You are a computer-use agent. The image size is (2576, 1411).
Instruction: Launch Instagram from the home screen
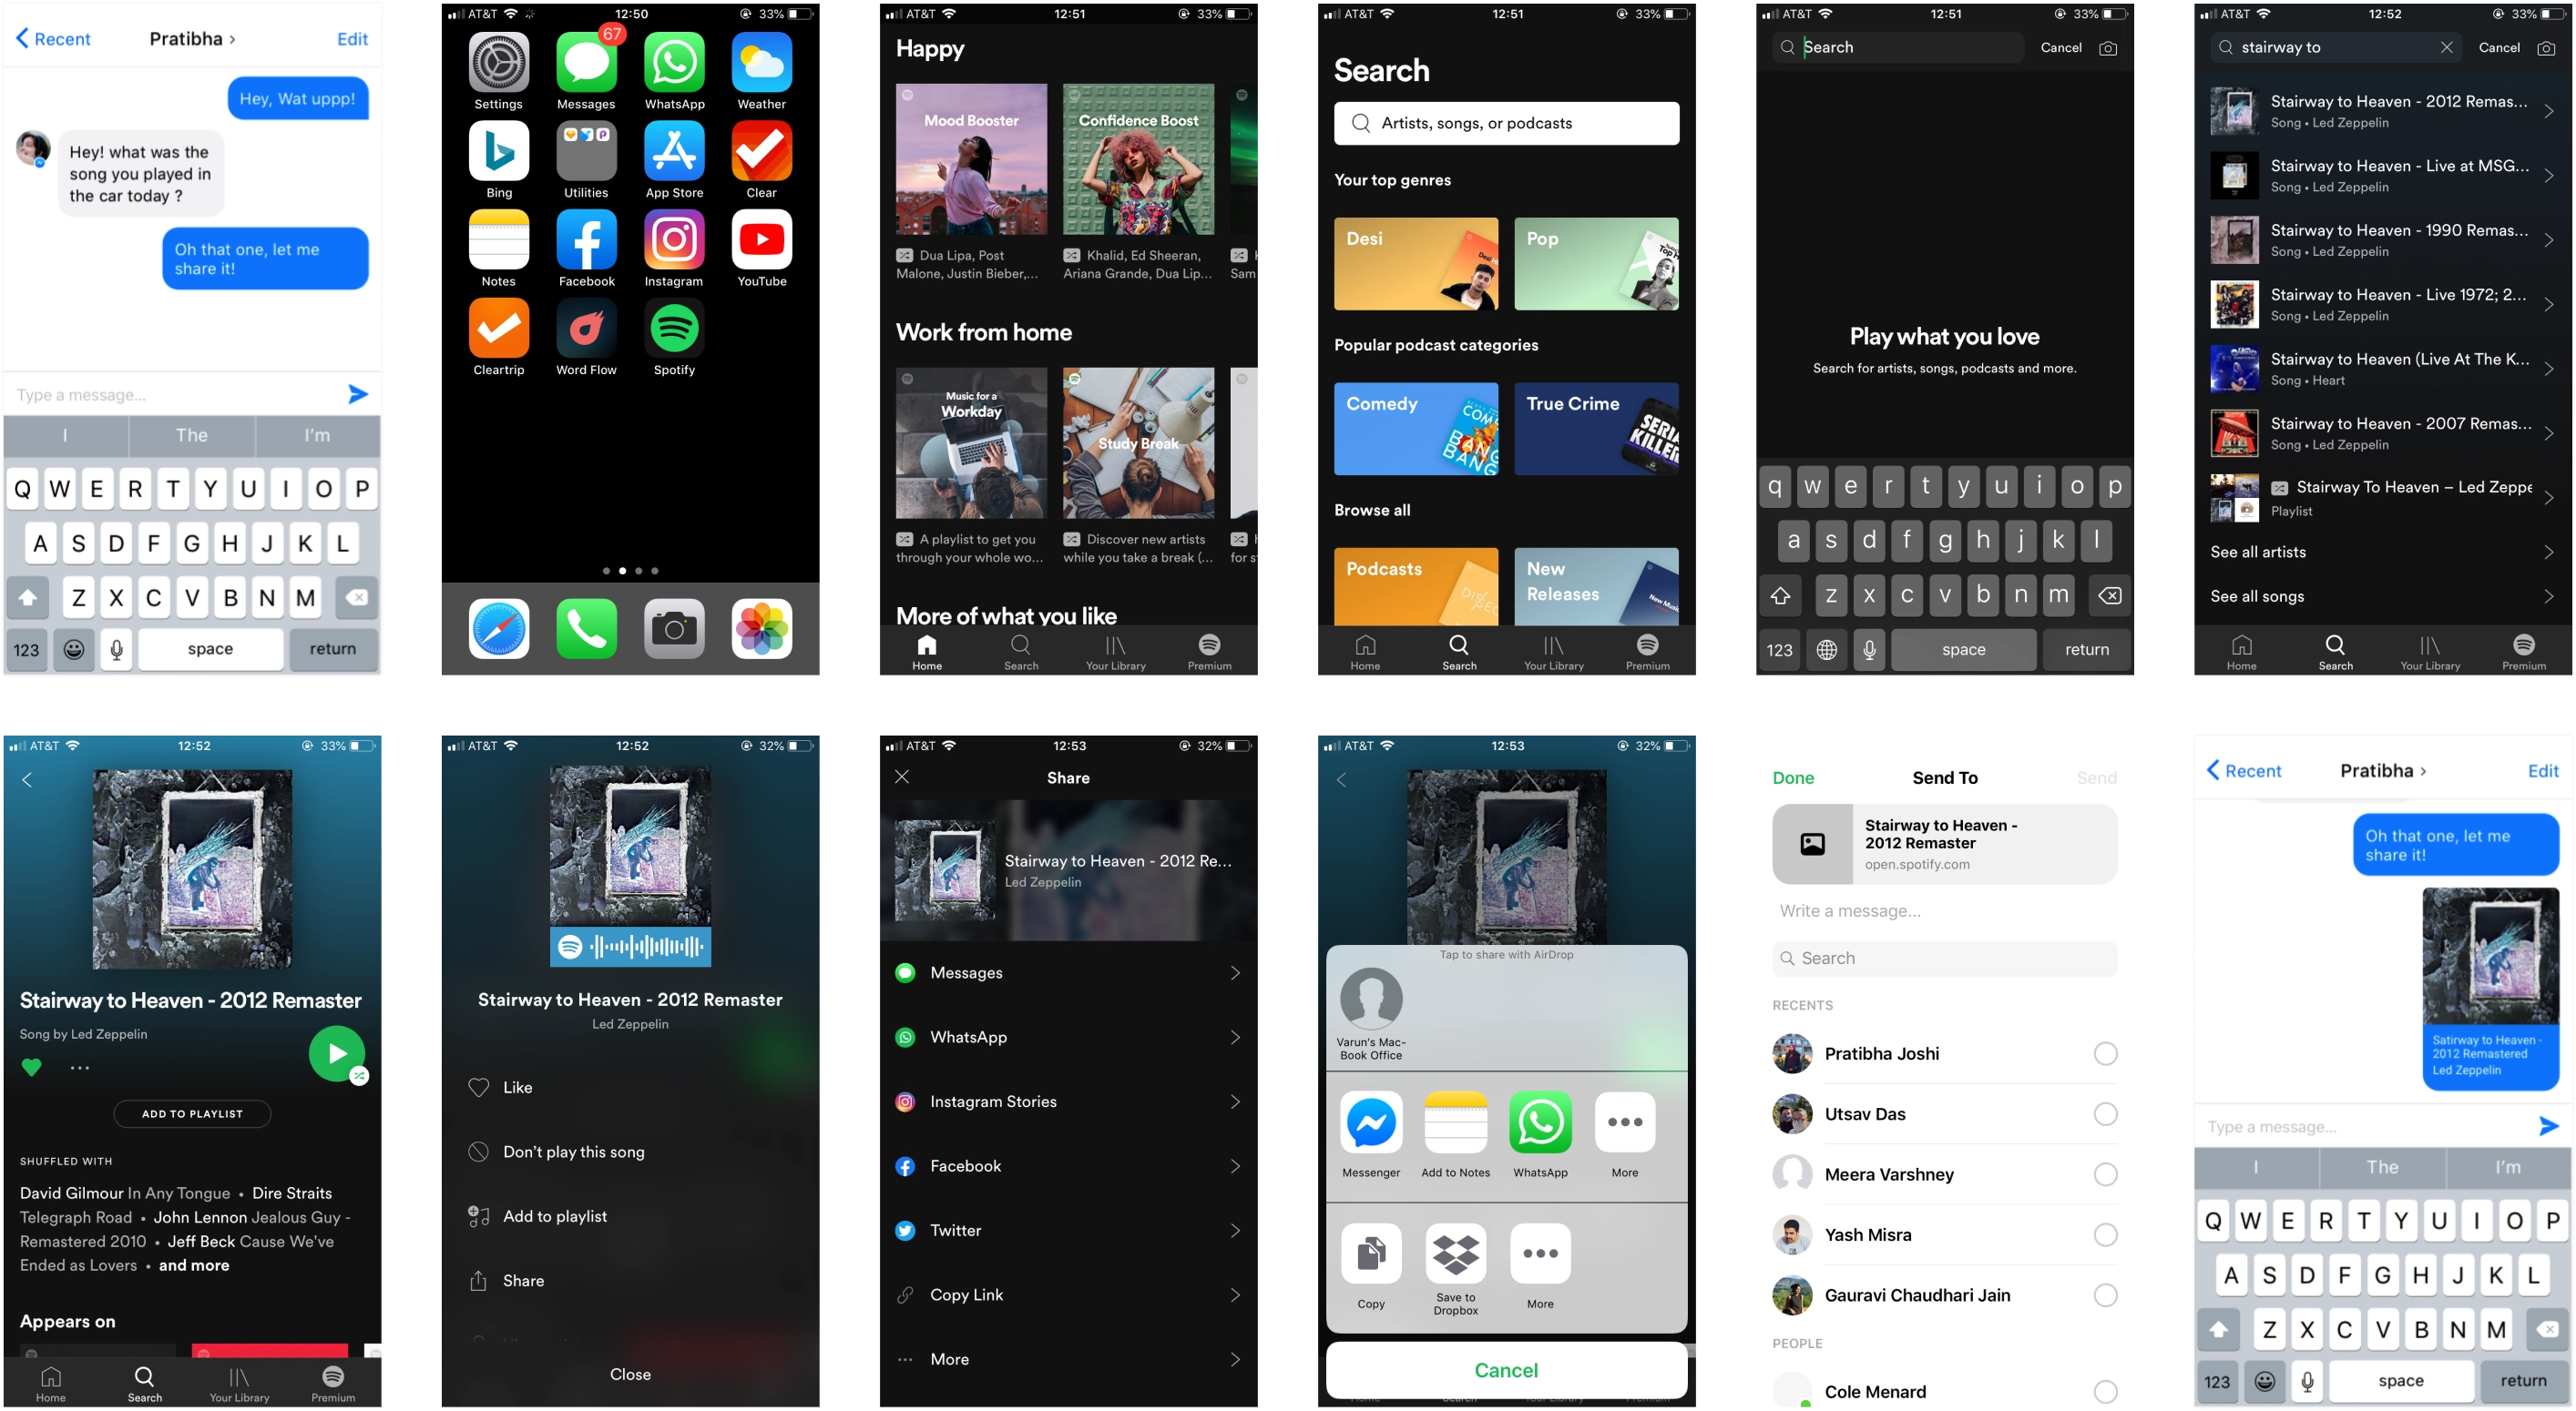[674, 239]
